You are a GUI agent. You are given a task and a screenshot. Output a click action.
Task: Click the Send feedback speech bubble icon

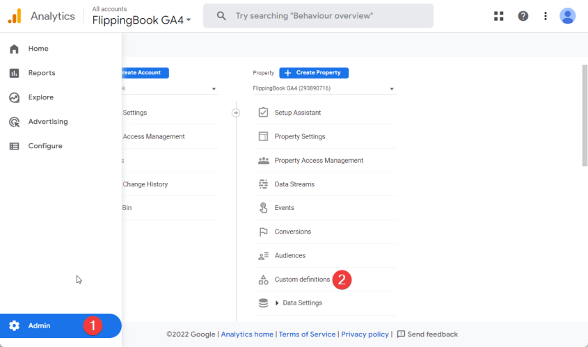(401, 334)
